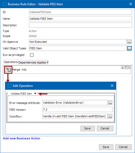Browse for Workflow selection
Image resolution: width=135 pixels, height=153 pixels.
110,116
